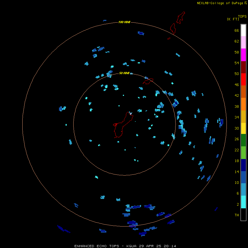248x248 pixels.
Task: Click the dark orange legend swatch
Action: [243, 91]
